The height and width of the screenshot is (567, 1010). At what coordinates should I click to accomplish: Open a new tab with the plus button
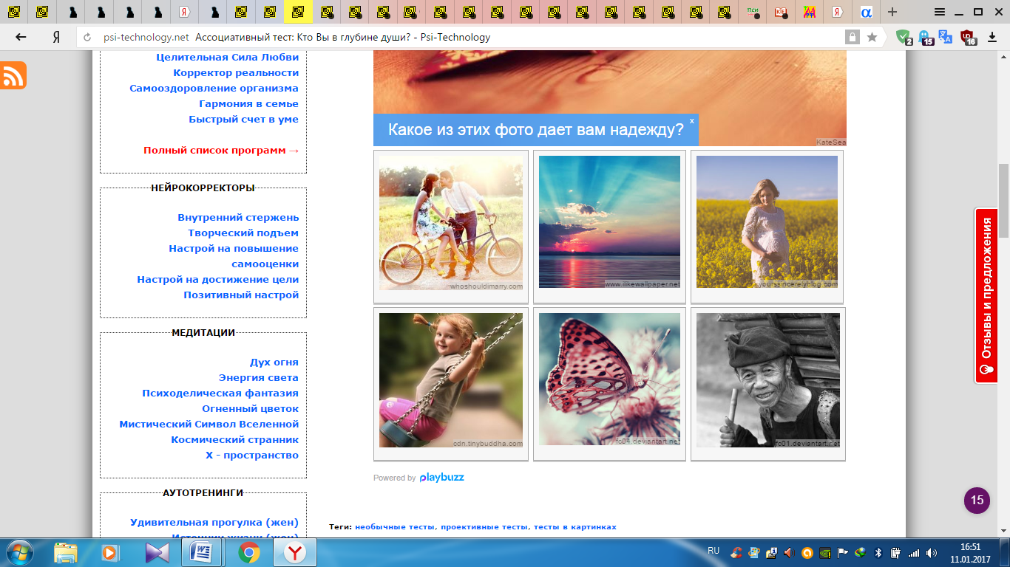892,12
